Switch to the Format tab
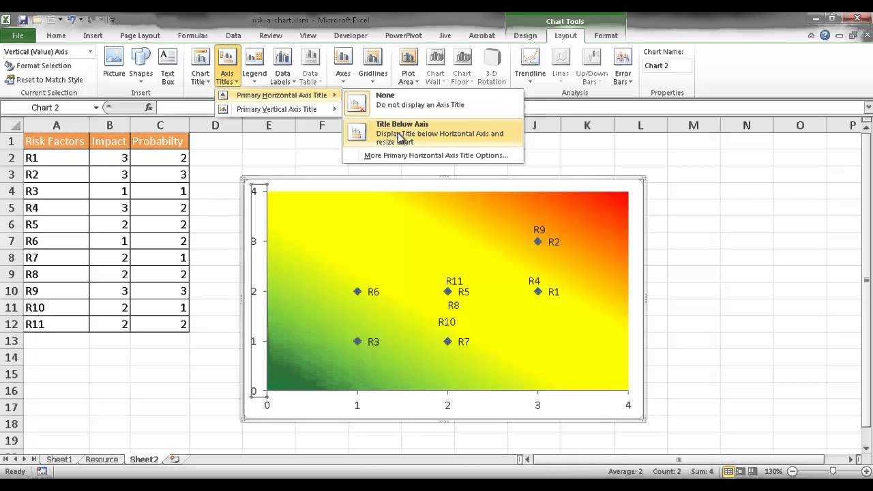This screenshot has width=873, height=491. click(606, 35)
